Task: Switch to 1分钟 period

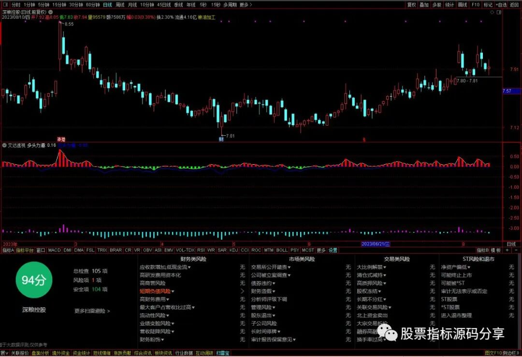Action: (x=29, y=5)
